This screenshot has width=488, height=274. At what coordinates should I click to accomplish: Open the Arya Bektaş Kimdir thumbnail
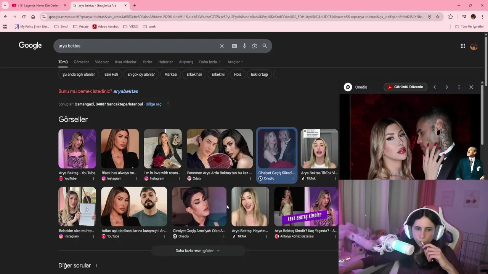click(306, 207)
